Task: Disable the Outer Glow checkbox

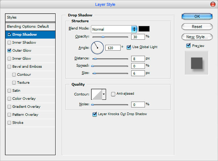Action: pyautogui.click(x=9, y=51)
